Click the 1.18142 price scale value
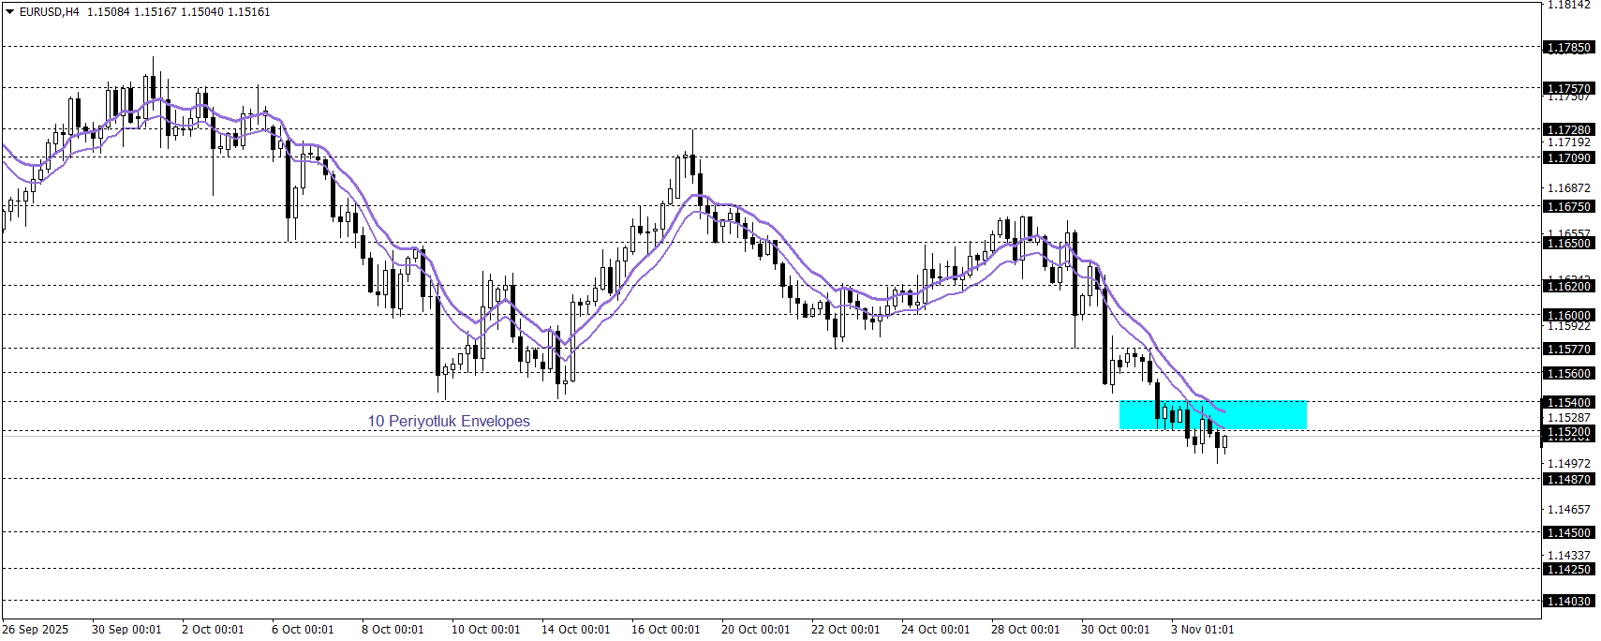Screen dimensions: 1601x641 pos(1568,5)
